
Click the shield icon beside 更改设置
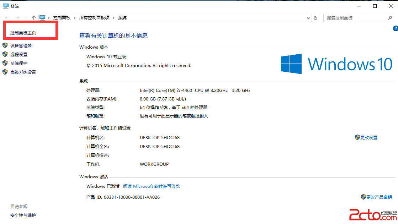click(357, 137)
